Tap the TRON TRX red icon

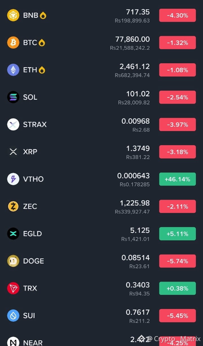[13, 288]
